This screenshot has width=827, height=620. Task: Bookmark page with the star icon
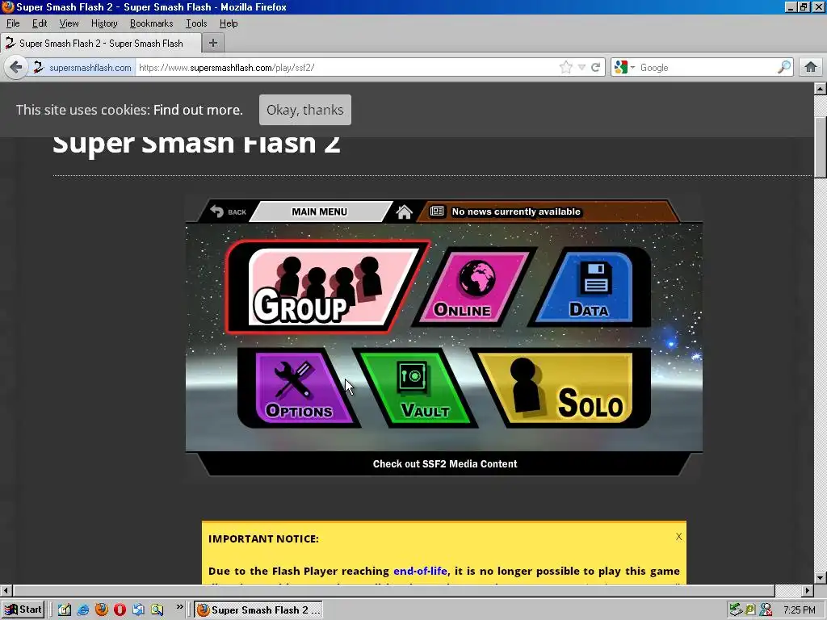[566, 68]
